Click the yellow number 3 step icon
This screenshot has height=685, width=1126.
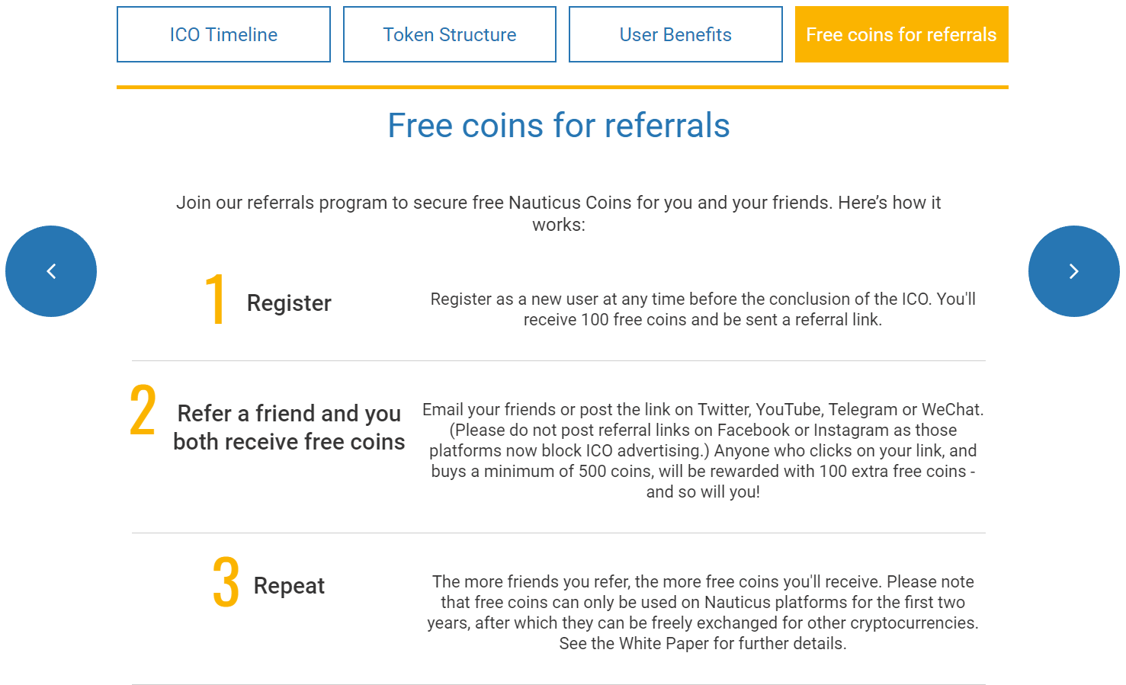(x=226, y=582)
